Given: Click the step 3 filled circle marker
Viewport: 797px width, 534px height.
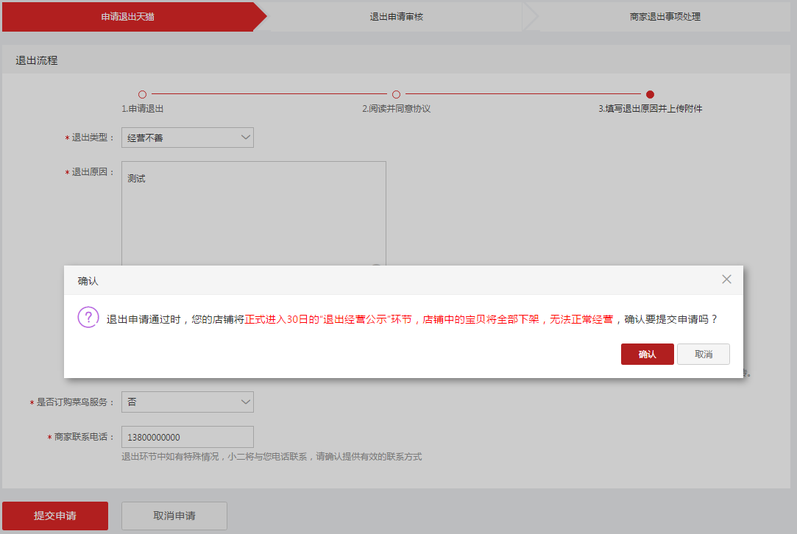Looking at the screenshot, I should pos(650,94).
